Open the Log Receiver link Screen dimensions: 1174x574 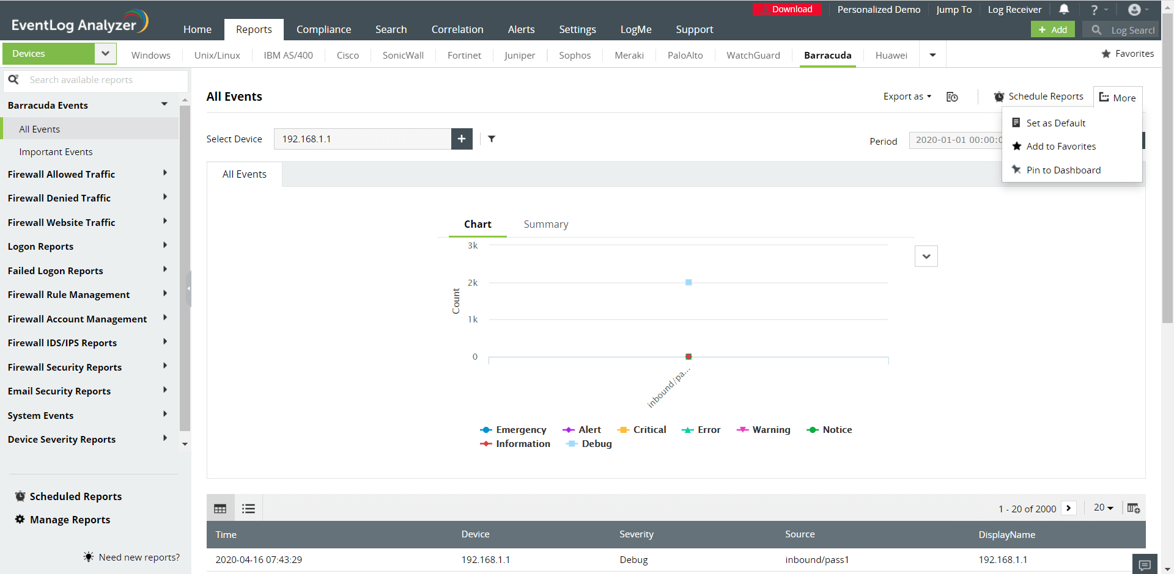[1014, 10]
